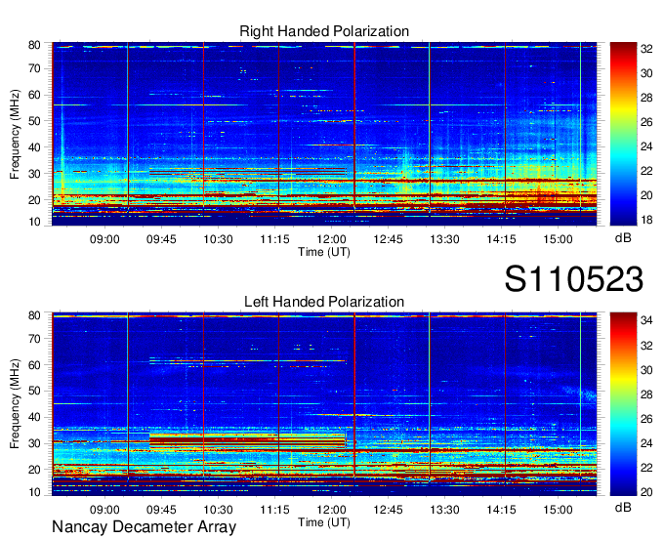Click the 70 MHz tick of Right Handed plot
Viewport: 664px width, 539px height.
34,68
